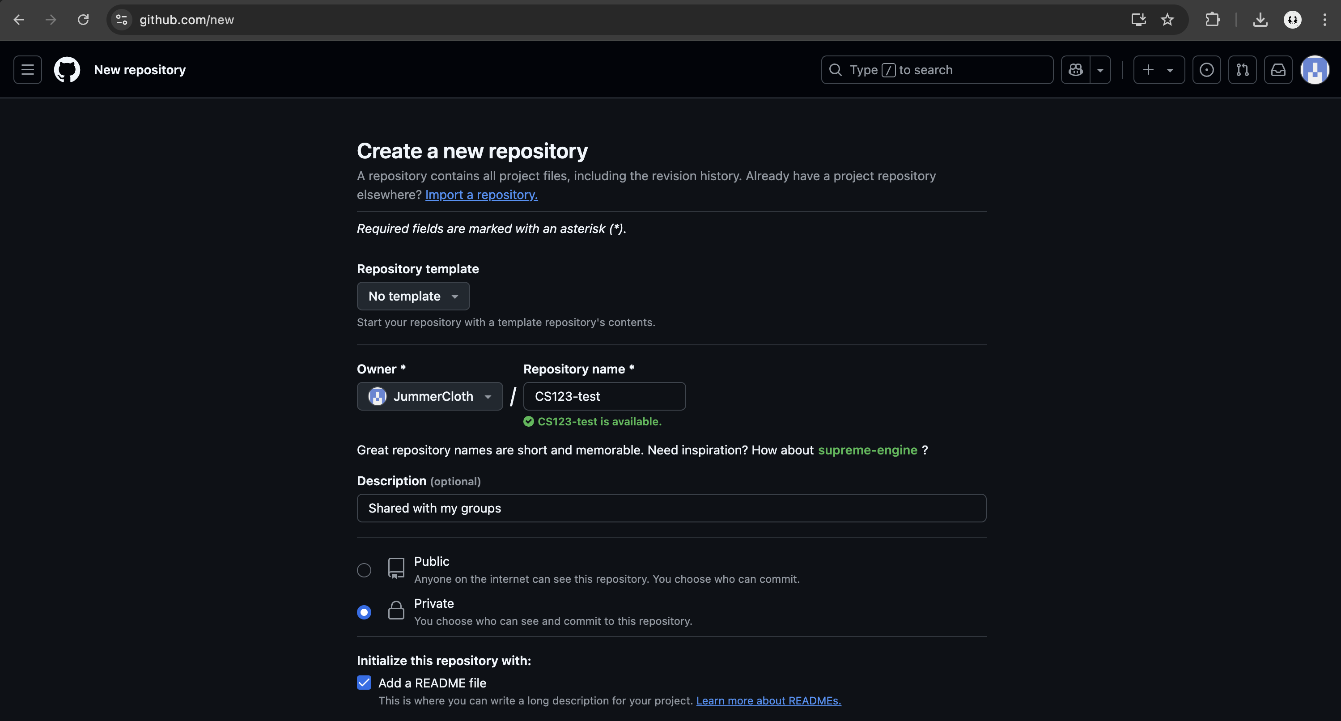Click the Private lock icon
This screenshot has height=721, width=1341.
pos(396,610)
